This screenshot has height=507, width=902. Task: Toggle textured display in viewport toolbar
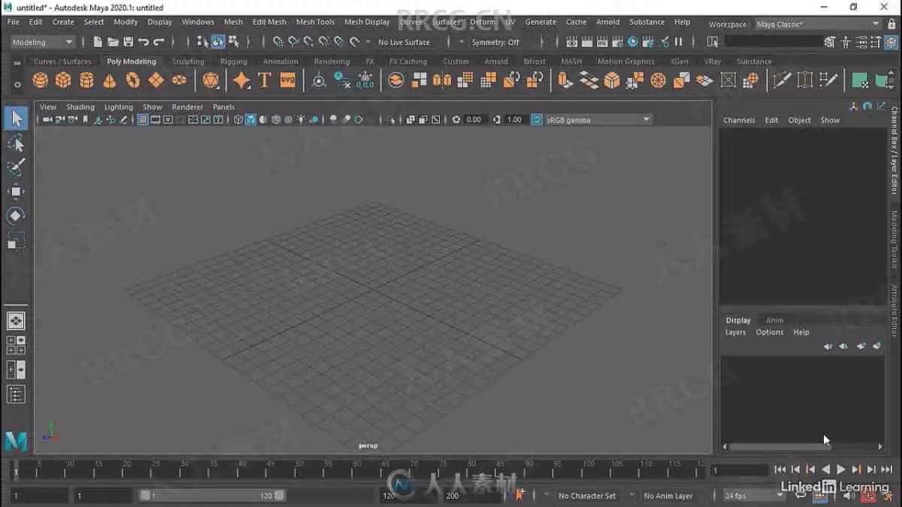tap(288, 119)
